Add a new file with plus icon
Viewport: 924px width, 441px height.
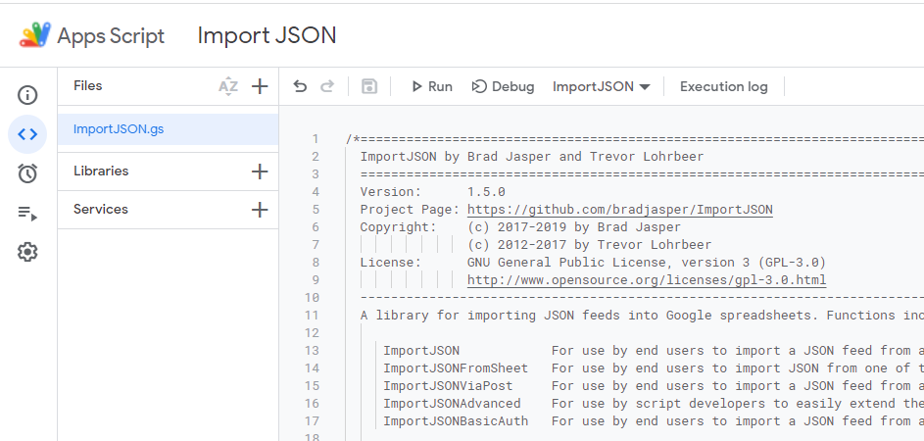260,86
